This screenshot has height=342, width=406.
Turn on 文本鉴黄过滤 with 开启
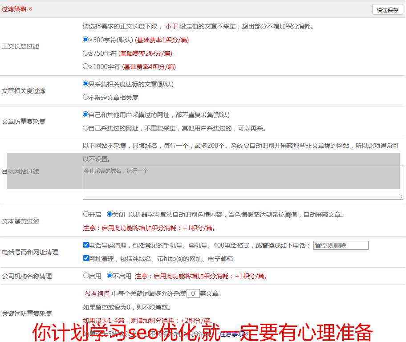[86, 214]
